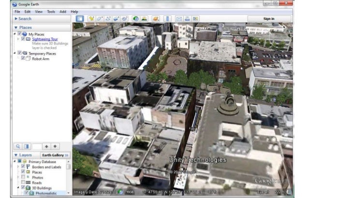Image resolution: width=352 pixels, height=198 pixels.
Task: Collapse the Temporary Places tree node
Action: 15,53
